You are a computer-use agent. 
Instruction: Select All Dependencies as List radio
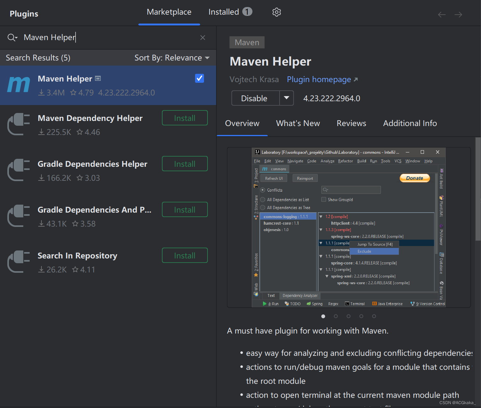tap(263, 200)
